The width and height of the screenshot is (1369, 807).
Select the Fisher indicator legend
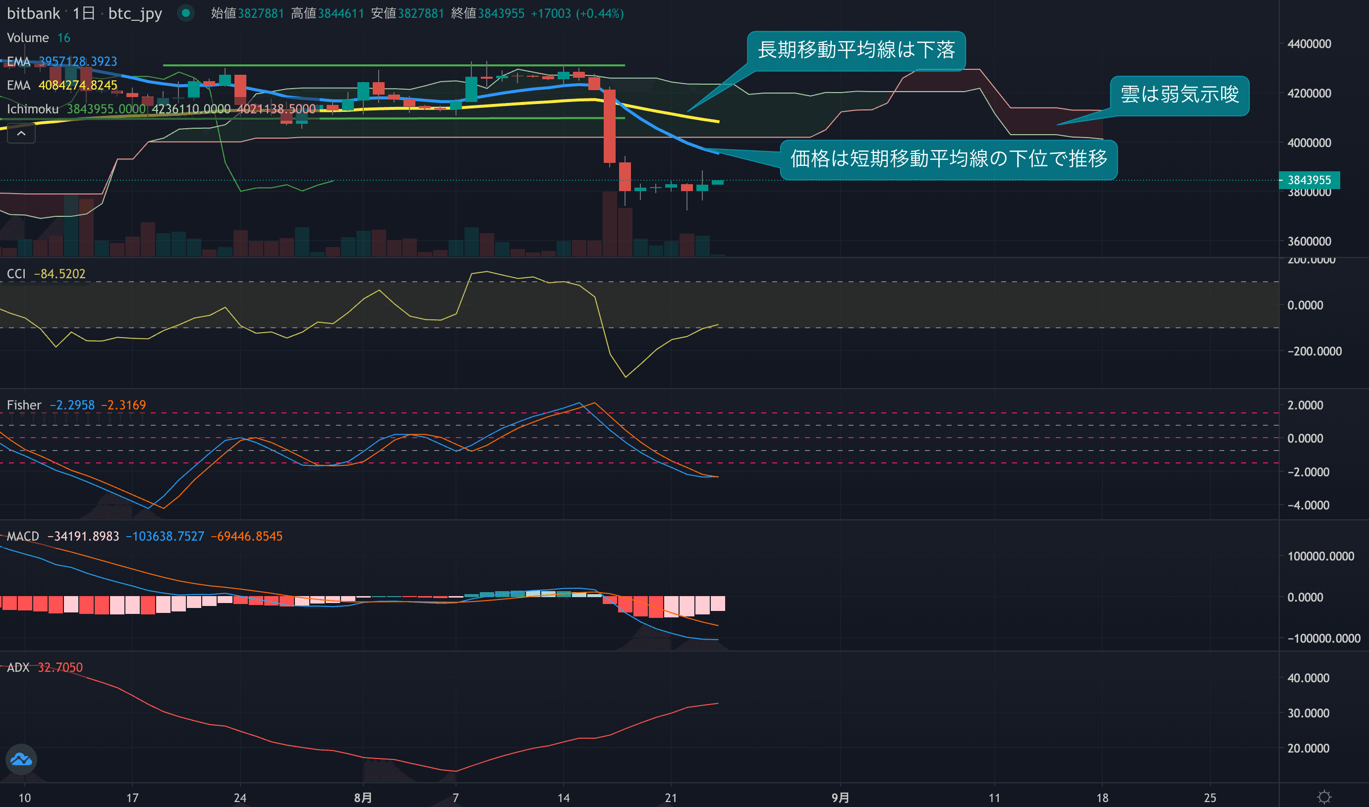pyautogui.click(x=24, y=405)
